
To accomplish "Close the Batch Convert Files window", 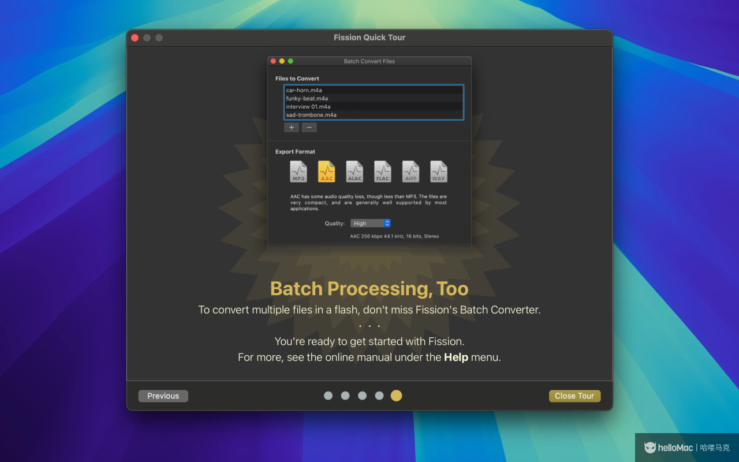I will coord(273,61).
